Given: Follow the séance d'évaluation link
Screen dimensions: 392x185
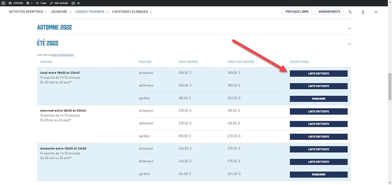Looking at the screenshot, I should pyautogui.click(x=62, y=55).
